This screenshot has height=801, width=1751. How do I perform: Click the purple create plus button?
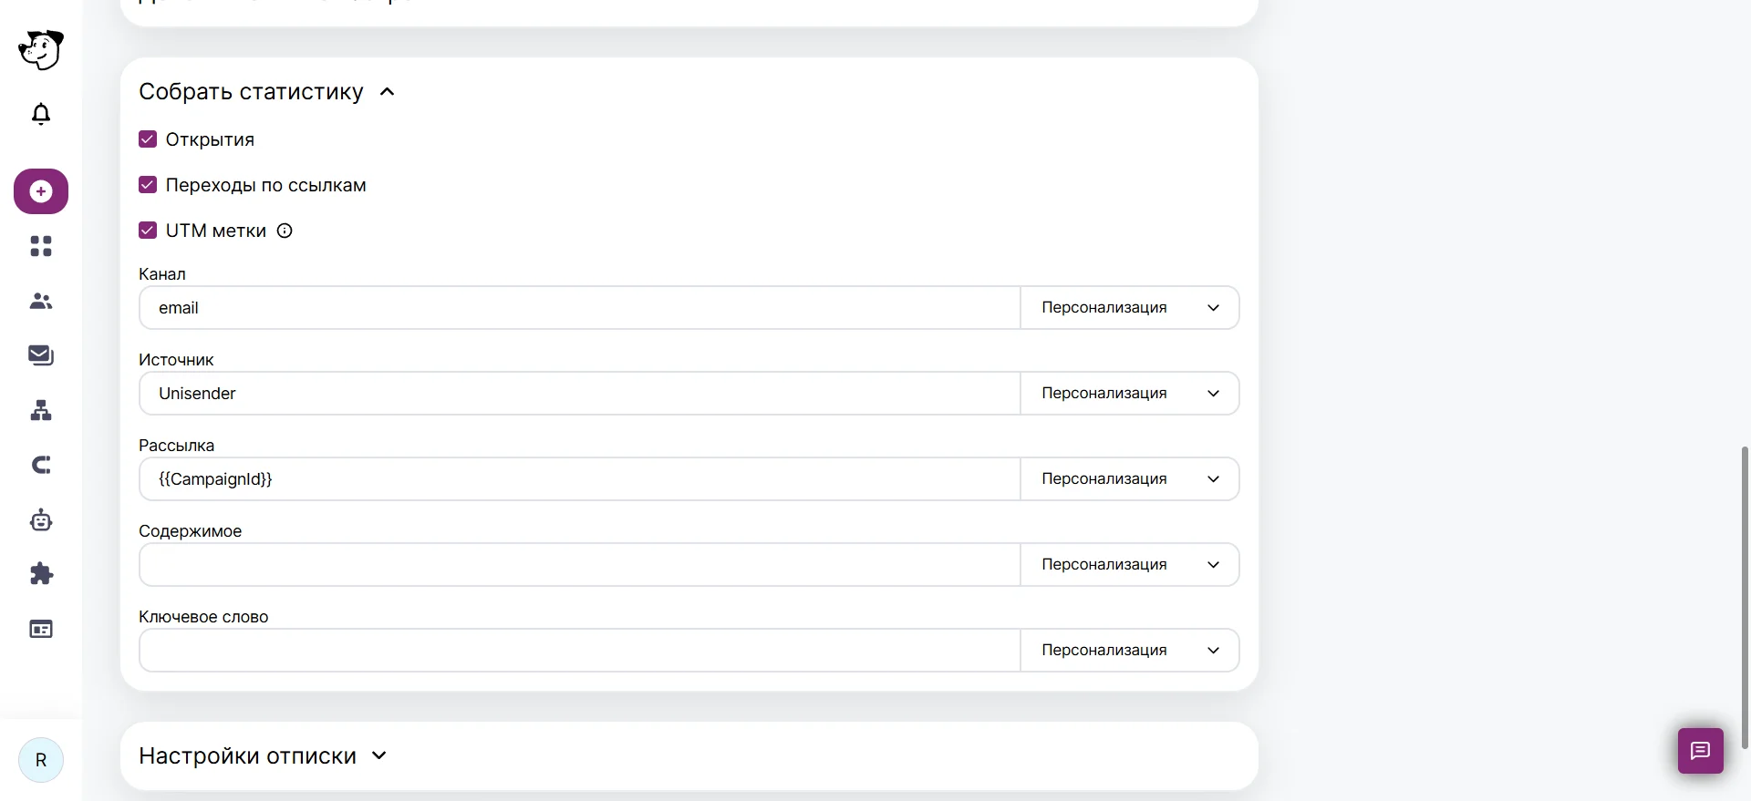pyautogui.click(x=41, y=191)
